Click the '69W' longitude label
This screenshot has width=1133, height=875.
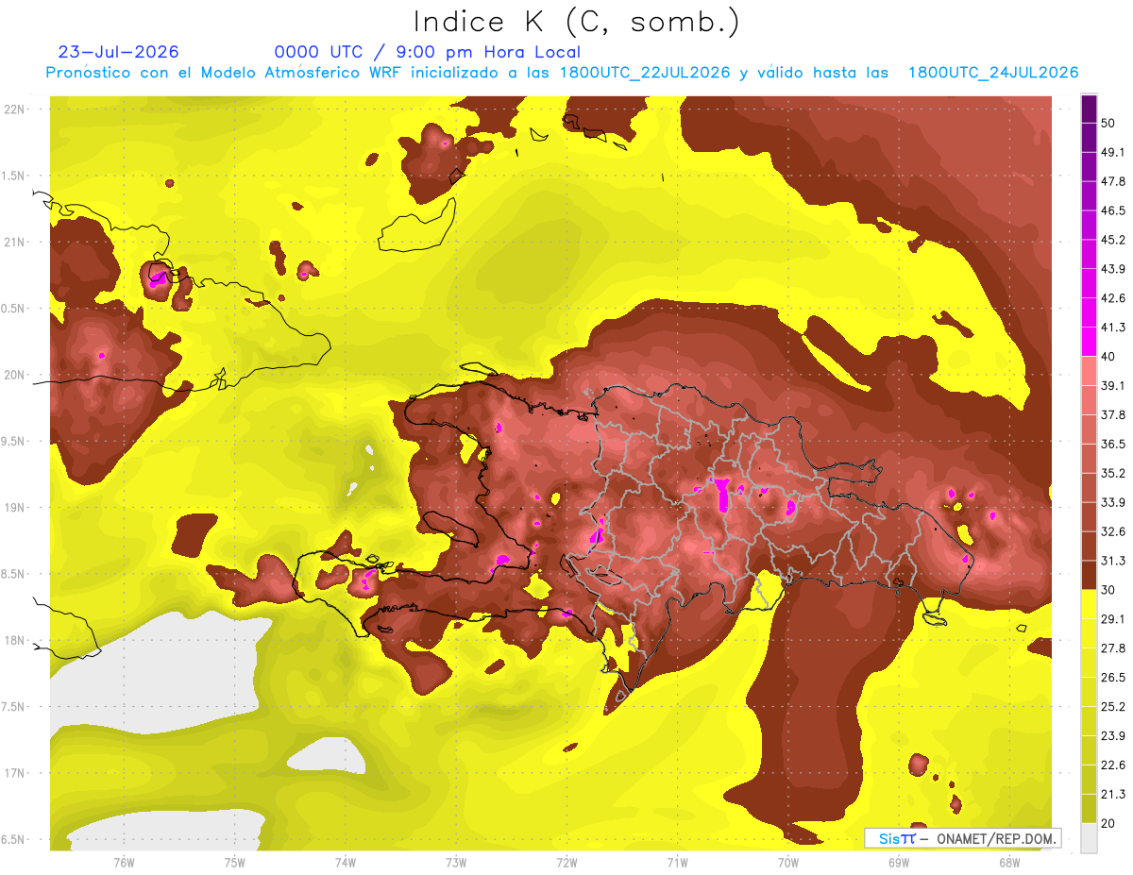point(899,863)
